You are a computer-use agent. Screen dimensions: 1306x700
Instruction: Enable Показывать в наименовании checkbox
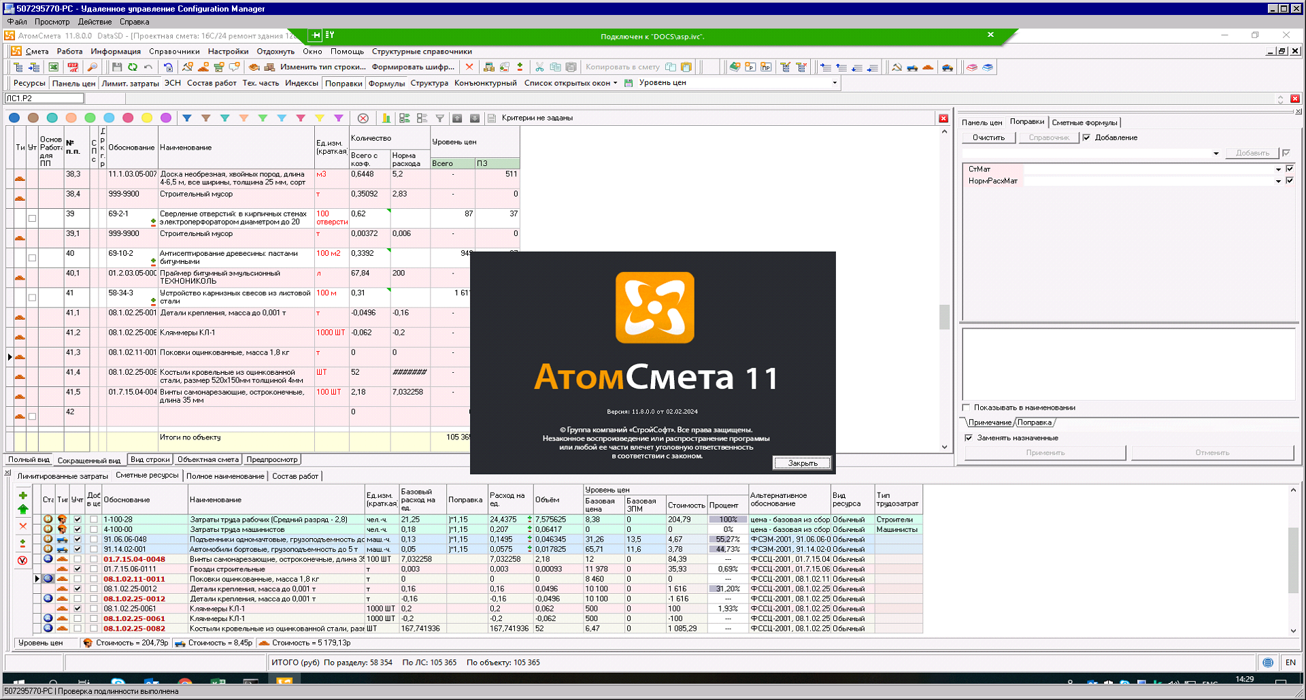(x=966, y=407)
